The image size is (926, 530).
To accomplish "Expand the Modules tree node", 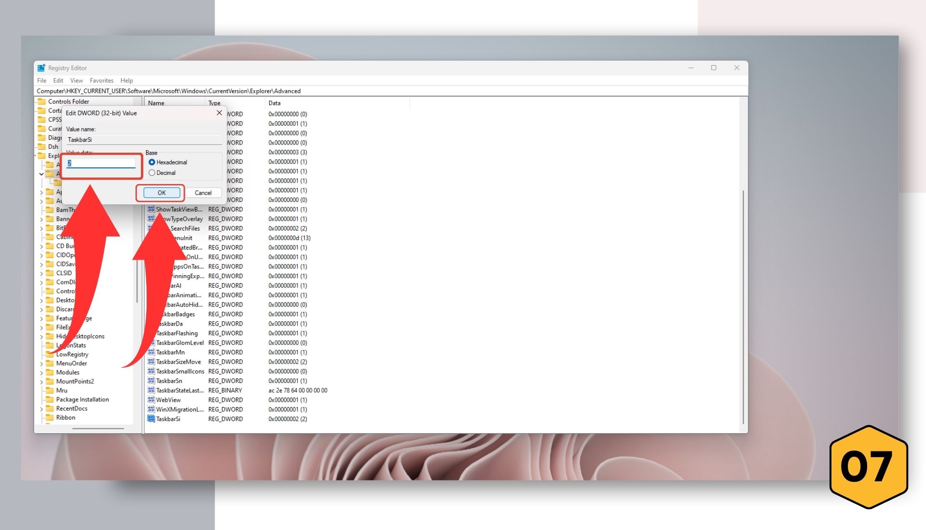I will pyautogui.click(x=41, y=372).
